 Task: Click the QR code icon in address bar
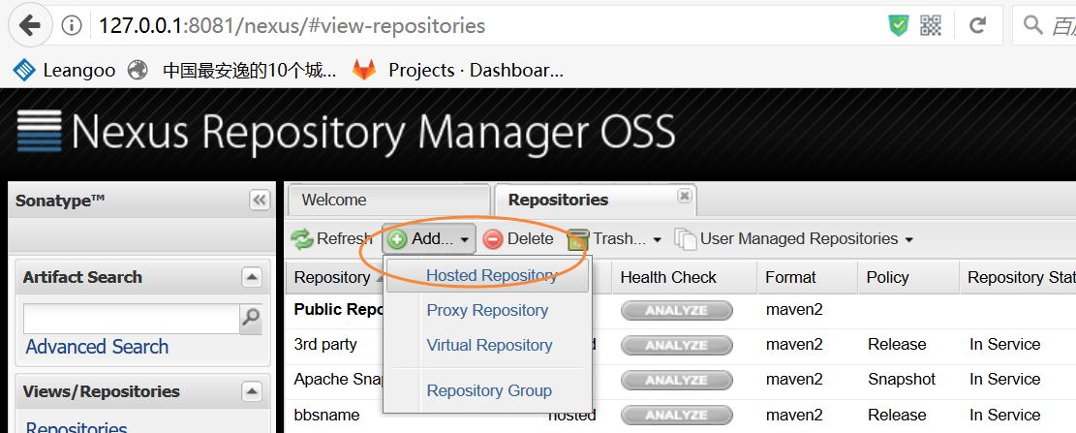[x=931, y=26]
